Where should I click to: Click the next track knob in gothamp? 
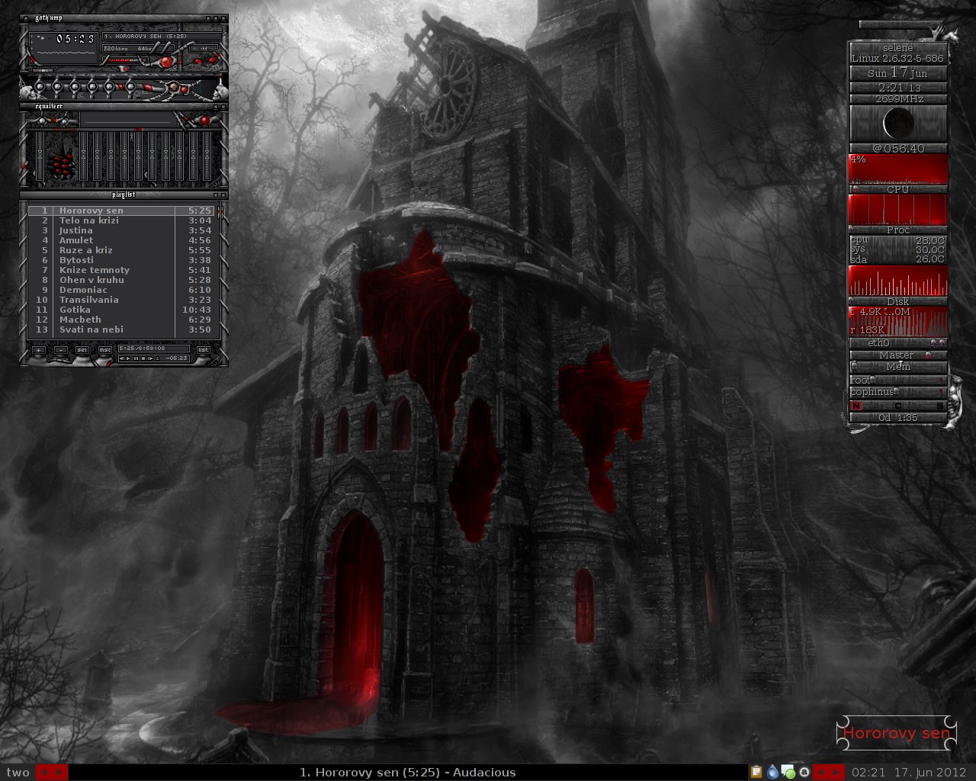110,86
